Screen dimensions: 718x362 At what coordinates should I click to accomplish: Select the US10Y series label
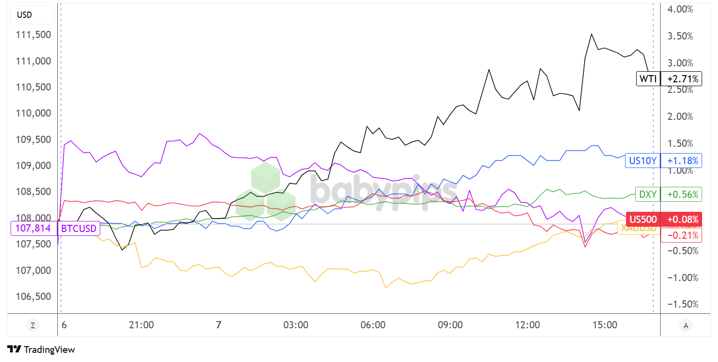coord(642,160)
